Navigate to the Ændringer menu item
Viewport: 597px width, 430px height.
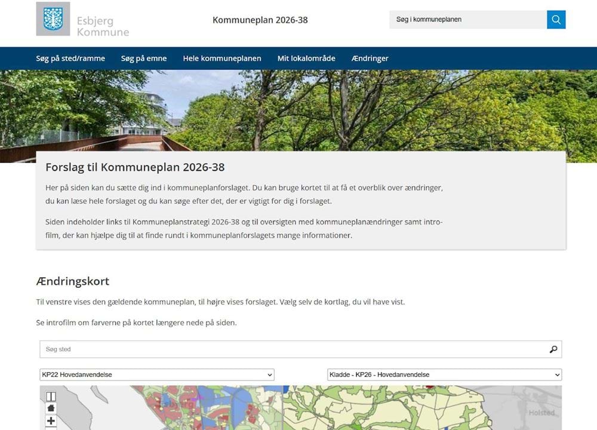[x=370, y=59]
